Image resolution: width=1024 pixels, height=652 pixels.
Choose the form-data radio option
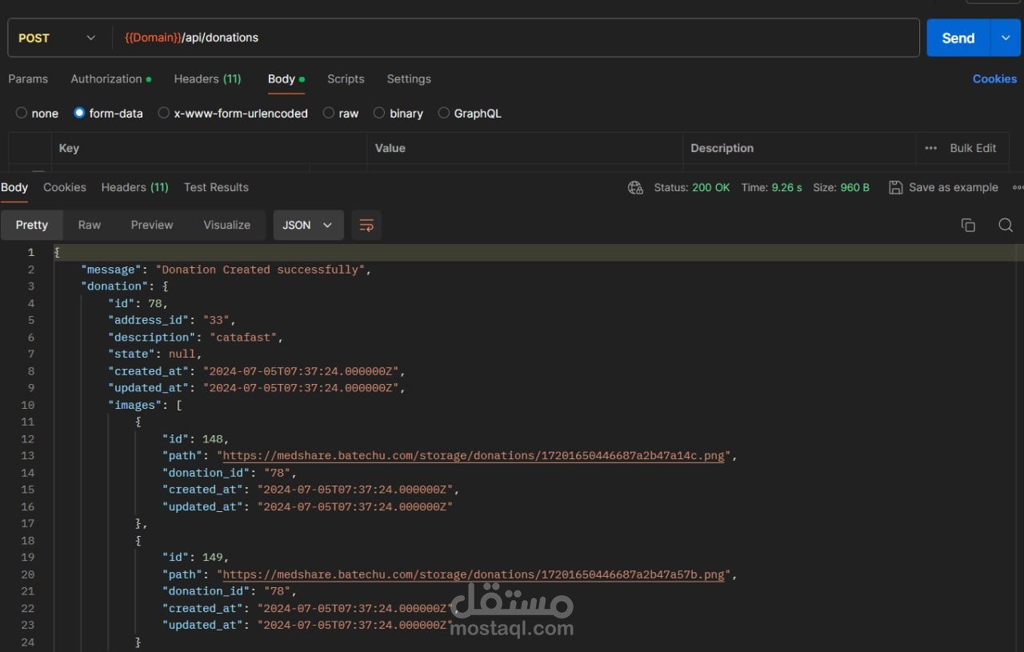point(79,114)
